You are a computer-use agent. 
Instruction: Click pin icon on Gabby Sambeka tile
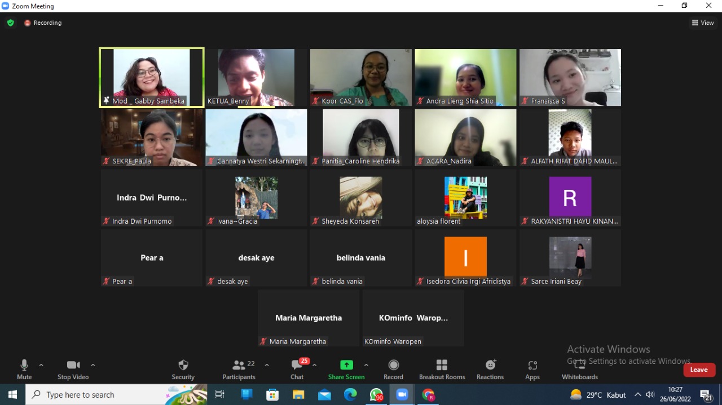(106, 101)
